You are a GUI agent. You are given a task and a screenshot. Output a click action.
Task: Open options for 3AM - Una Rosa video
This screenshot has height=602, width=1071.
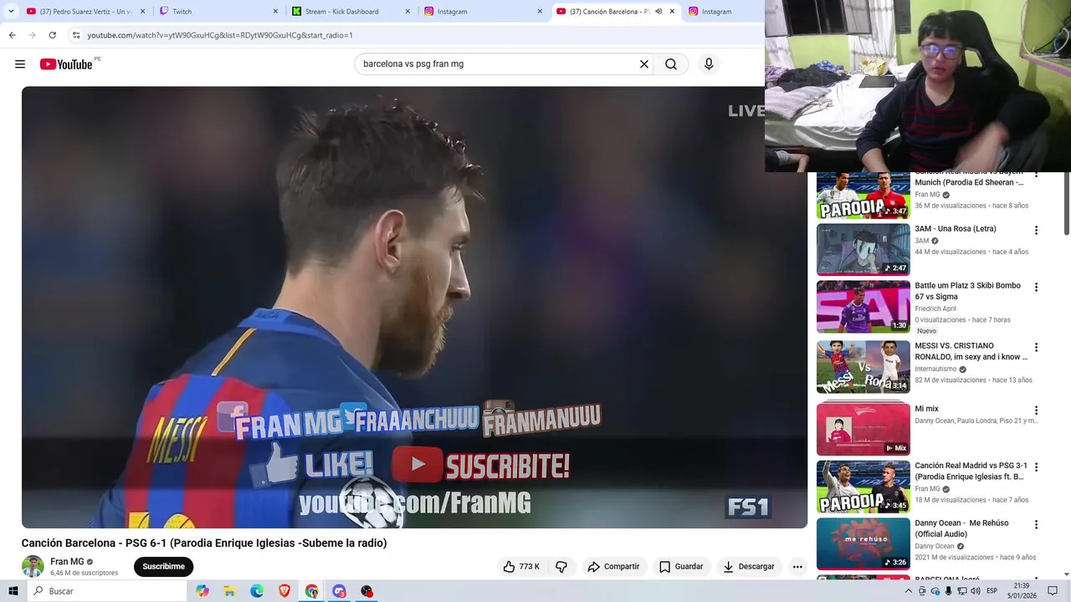pyautogui.click(x=1036, y=231)
